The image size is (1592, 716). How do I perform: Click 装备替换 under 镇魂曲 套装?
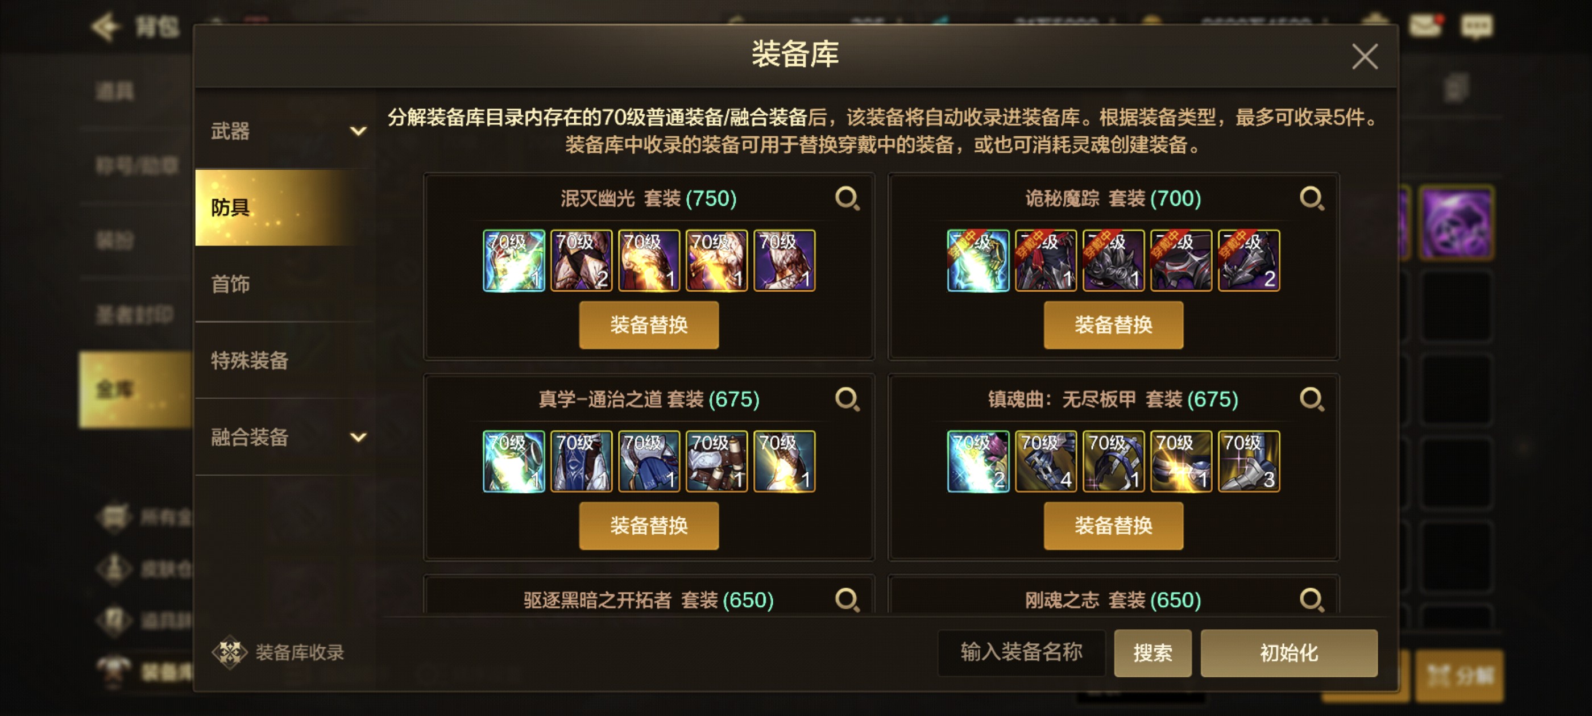[1114, 526]
